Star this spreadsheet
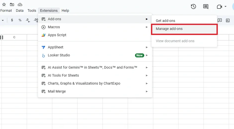234x129 pixels. 4,4
